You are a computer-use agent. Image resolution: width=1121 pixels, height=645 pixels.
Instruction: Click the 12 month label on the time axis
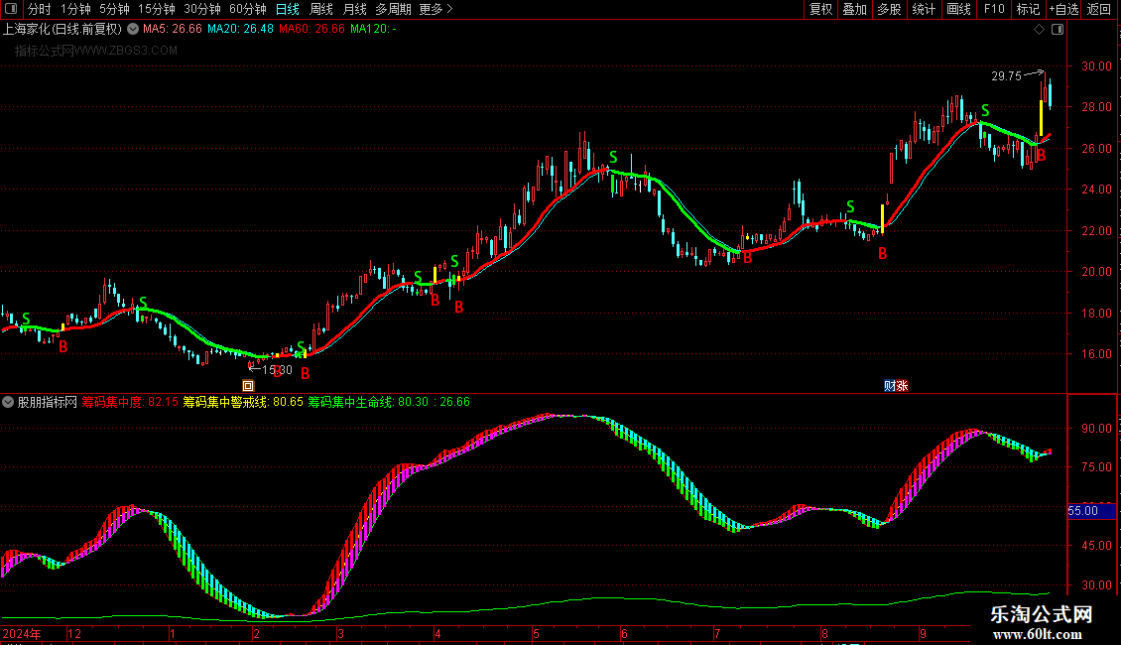click(74, 633)
